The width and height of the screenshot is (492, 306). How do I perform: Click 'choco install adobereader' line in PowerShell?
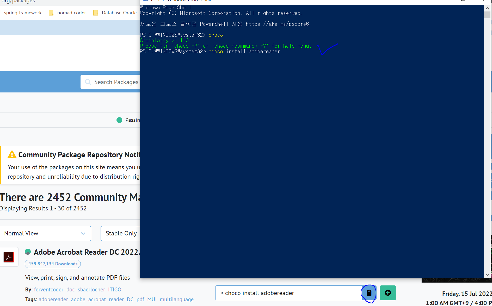[244, 52]
